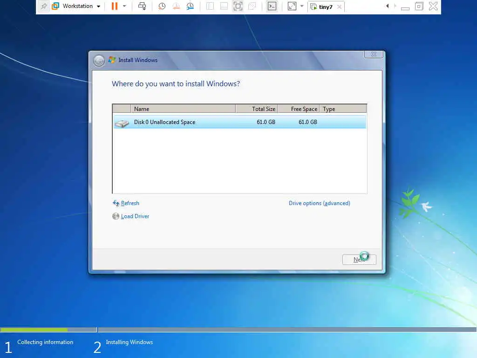Revert to the previous snapshot

[x=176, y=6]
